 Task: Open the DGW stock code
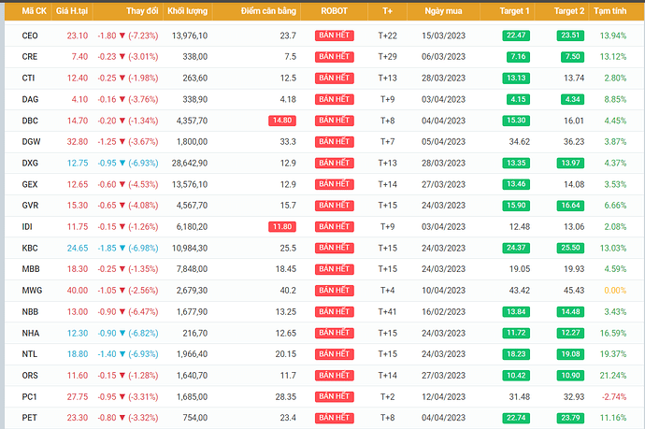tap(31, 142)
